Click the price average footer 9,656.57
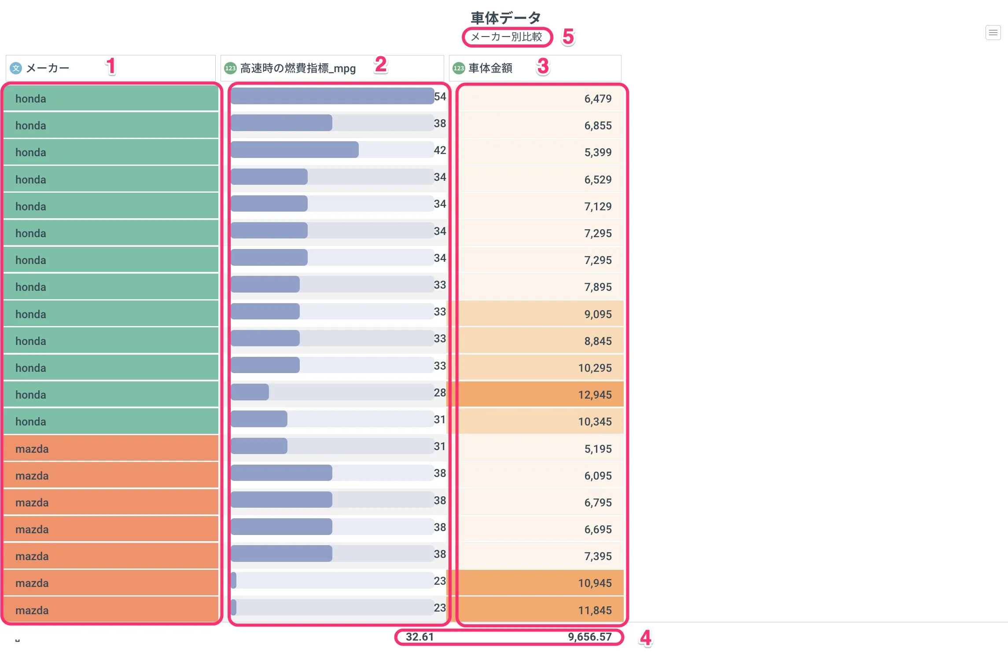Viewport: 1008px width, 656px height. click(x=589, y=637)
